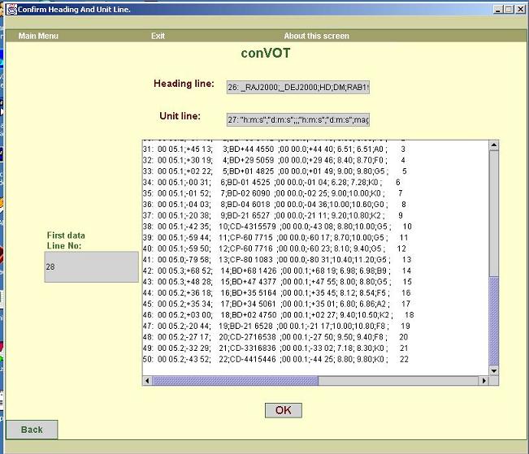Click the vertical scrollbar up arrow

(494, 145)
